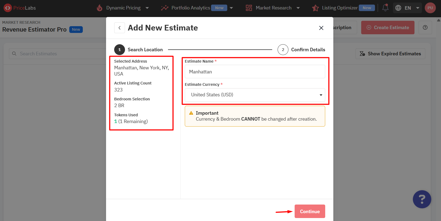This screenshot has height=221, width=441.
Task: Click the Listing Optimizer star icon
Action: pyautogui.click(x=315, y=8)
